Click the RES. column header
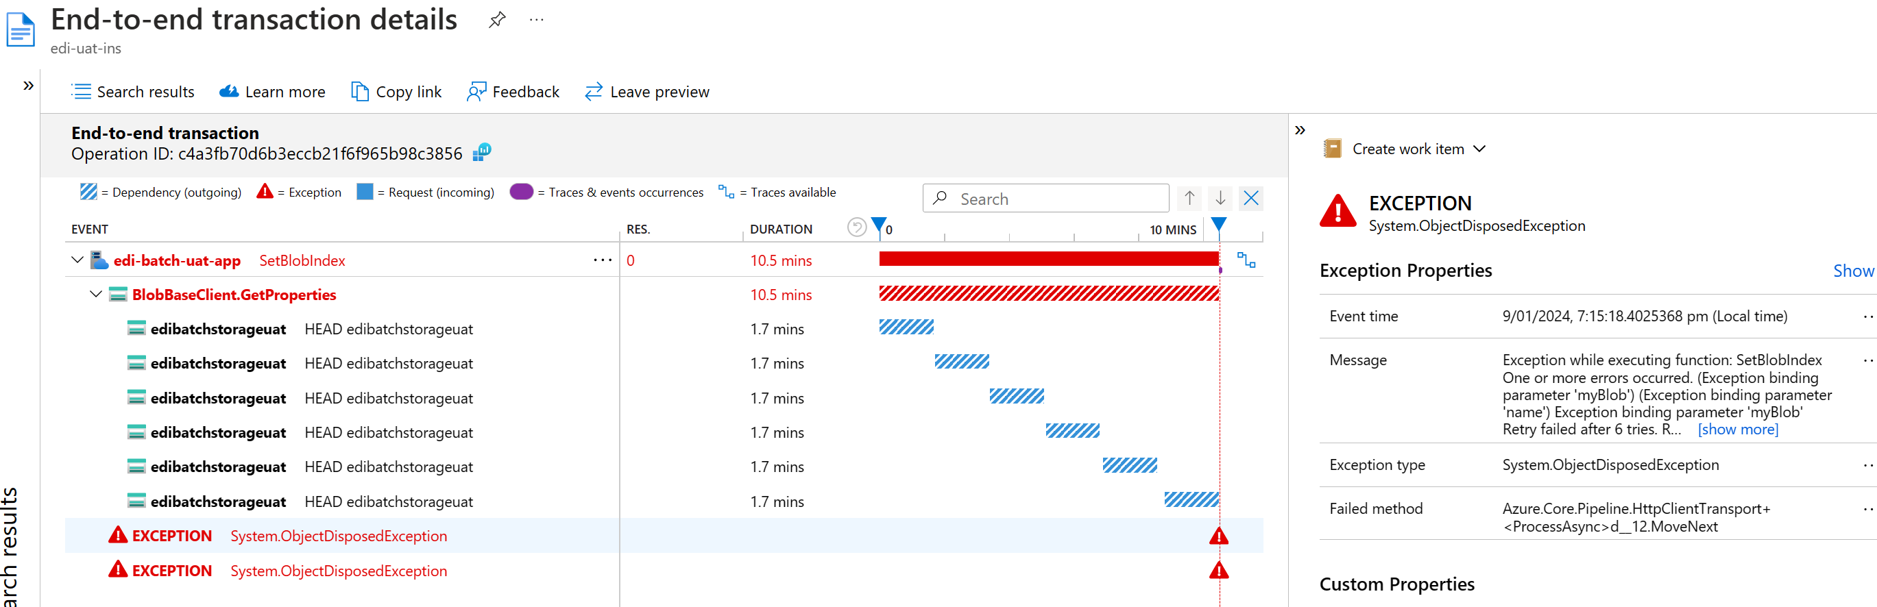This screenshot has width=1877, height=607. 638,230
